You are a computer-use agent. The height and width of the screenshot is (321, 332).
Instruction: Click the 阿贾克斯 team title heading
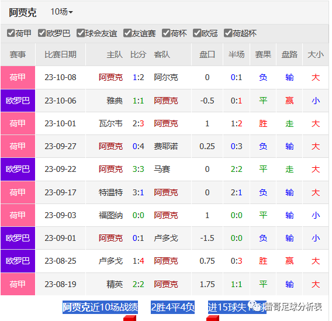(23, 12)
